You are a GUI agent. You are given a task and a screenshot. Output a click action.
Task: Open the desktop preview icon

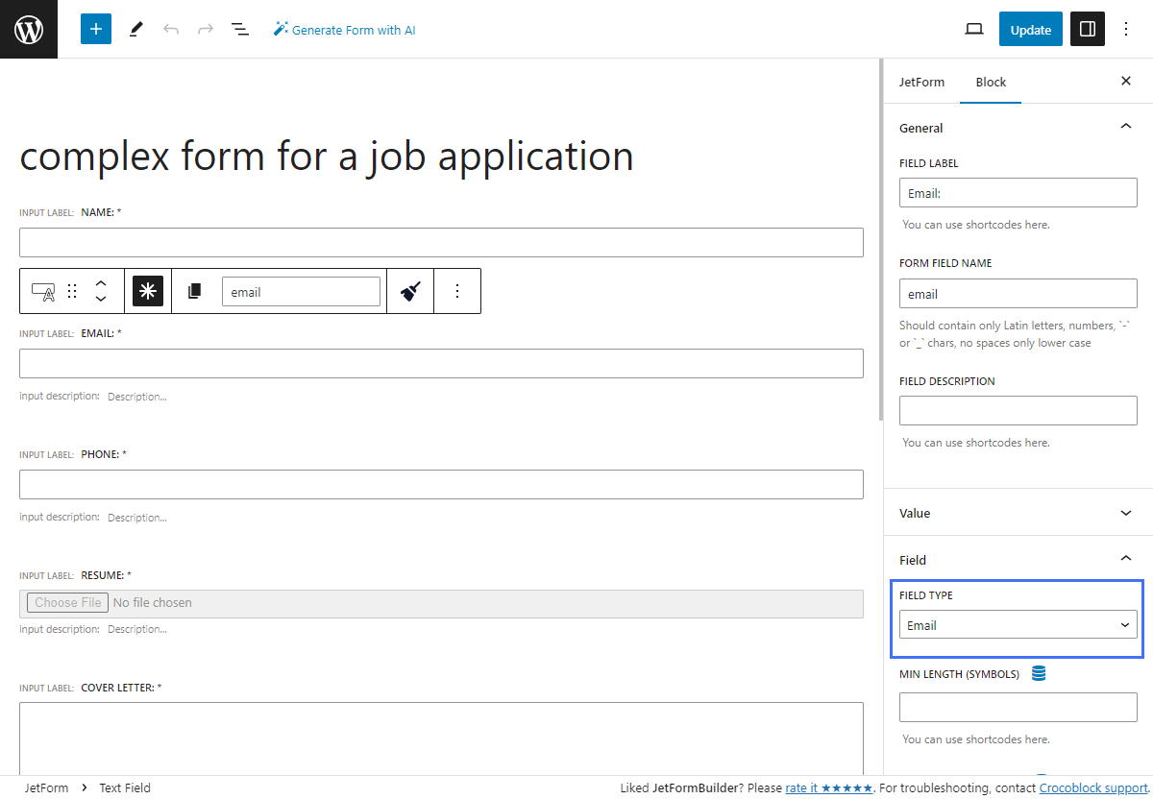pyautogui.click(x=973, y=29)
